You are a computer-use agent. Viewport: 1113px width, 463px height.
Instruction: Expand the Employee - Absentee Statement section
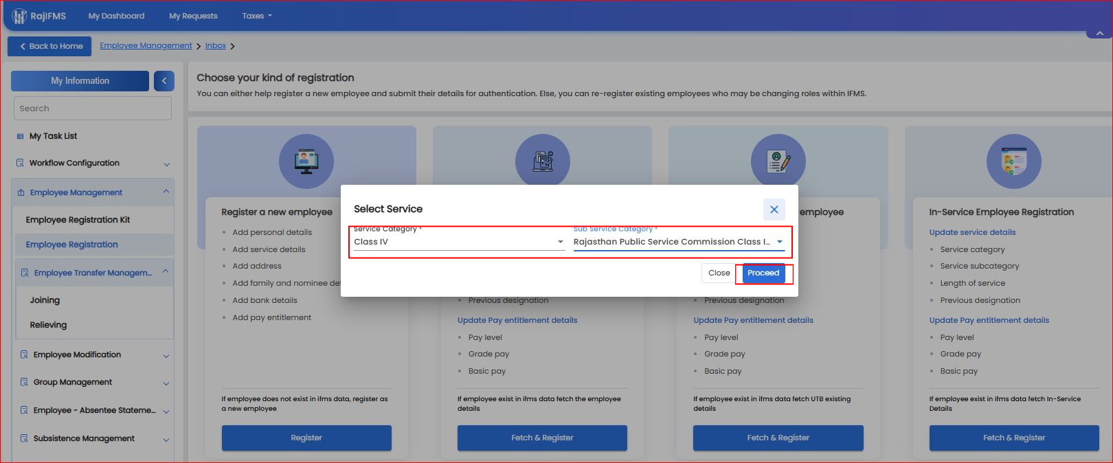pyautogui.click(x=166, y=411)
